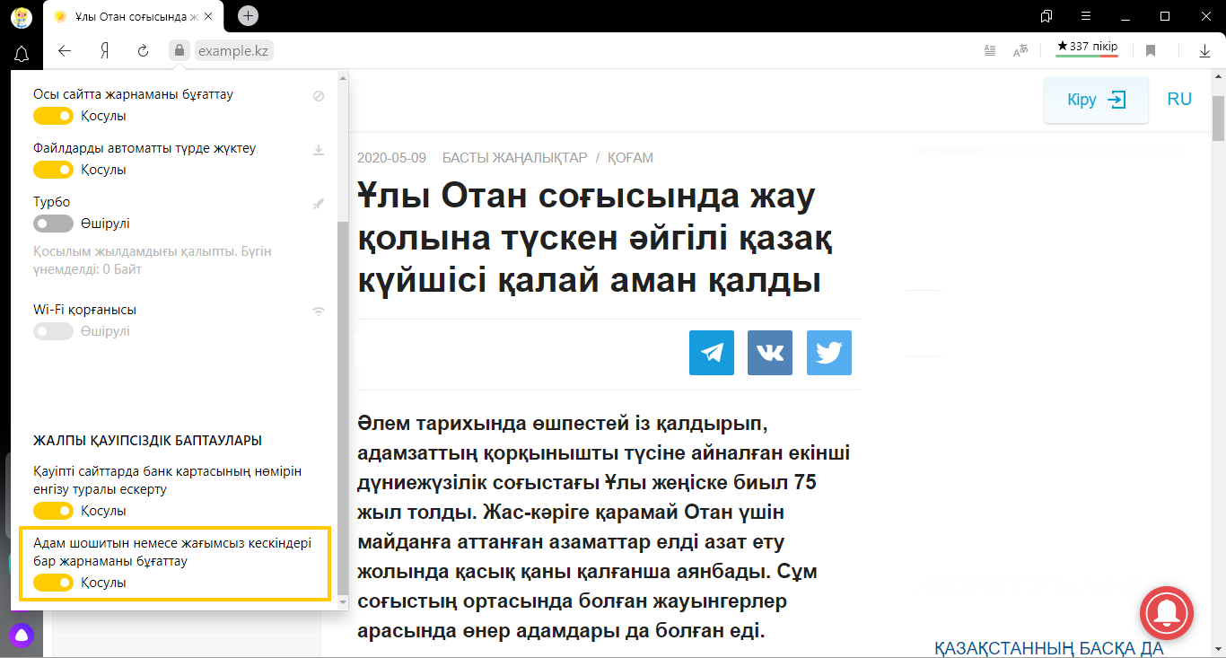Share article via Telegram

click(712, 353)
